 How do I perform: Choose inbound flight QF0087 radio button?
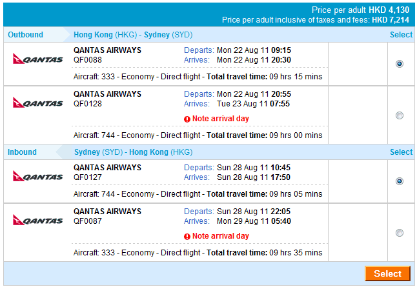[400, 233]
